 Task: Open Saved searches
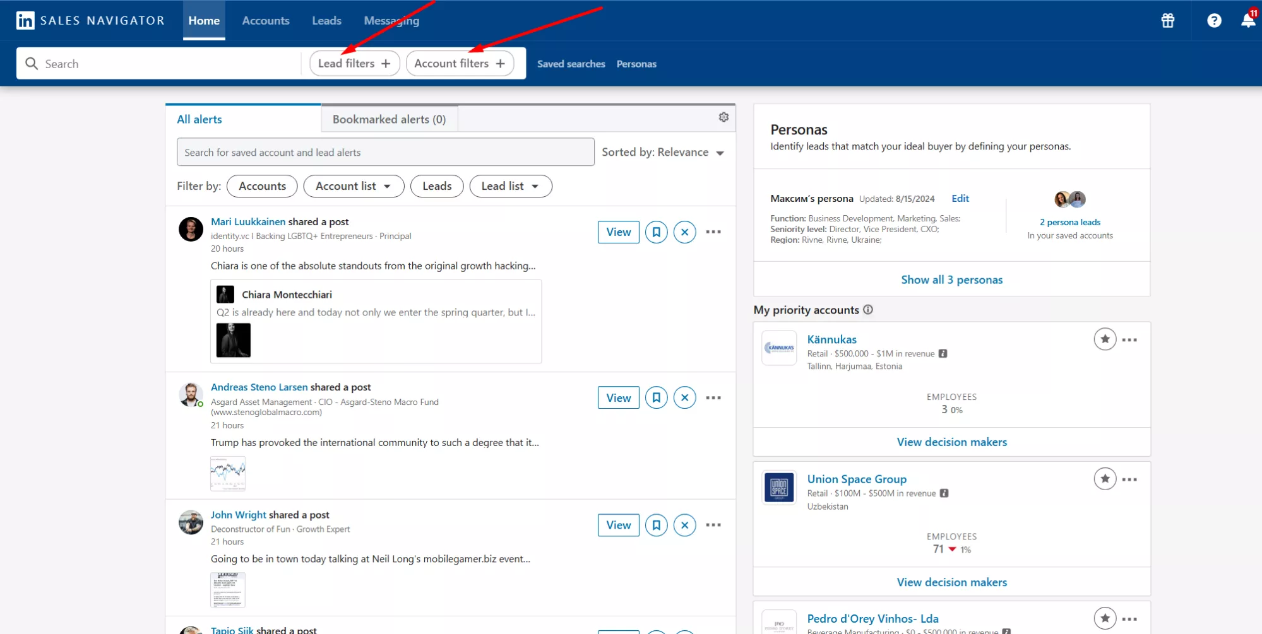[x=571, y=64]
